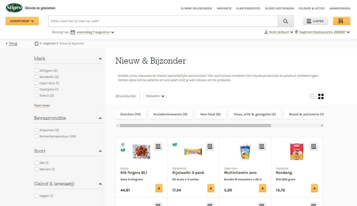Open the Relevantie sort dropdown

point(155,96)
